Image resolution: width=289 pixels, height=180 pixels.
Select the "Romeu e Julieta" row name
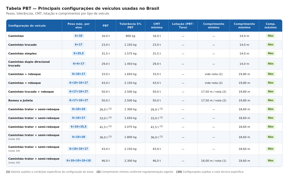click(21, 100)
